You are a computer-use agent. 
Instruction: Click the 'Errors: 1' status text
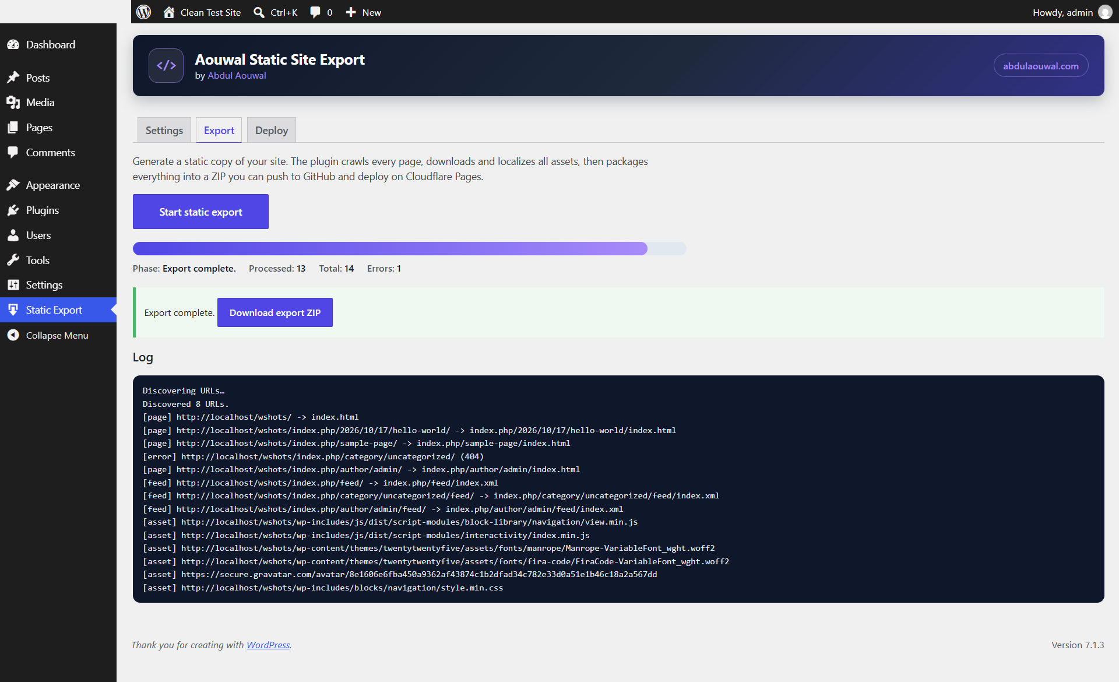383,268
